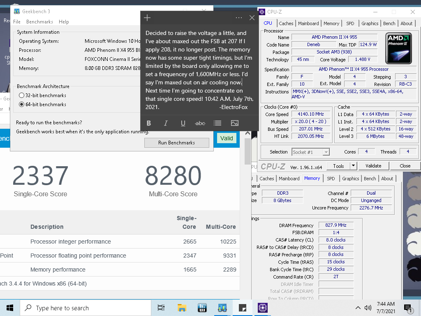The width and height of the screenshot is (421, 316).
Task: Toggle bold formatting in sticky note
Action: 149,123
